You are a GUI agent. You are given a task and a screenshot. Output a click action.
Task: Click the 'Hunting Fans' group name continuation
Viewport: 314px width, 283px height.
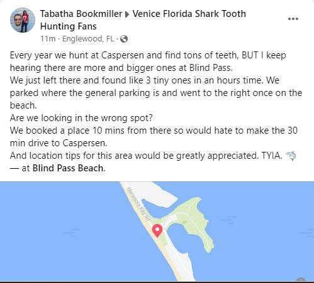69,26
